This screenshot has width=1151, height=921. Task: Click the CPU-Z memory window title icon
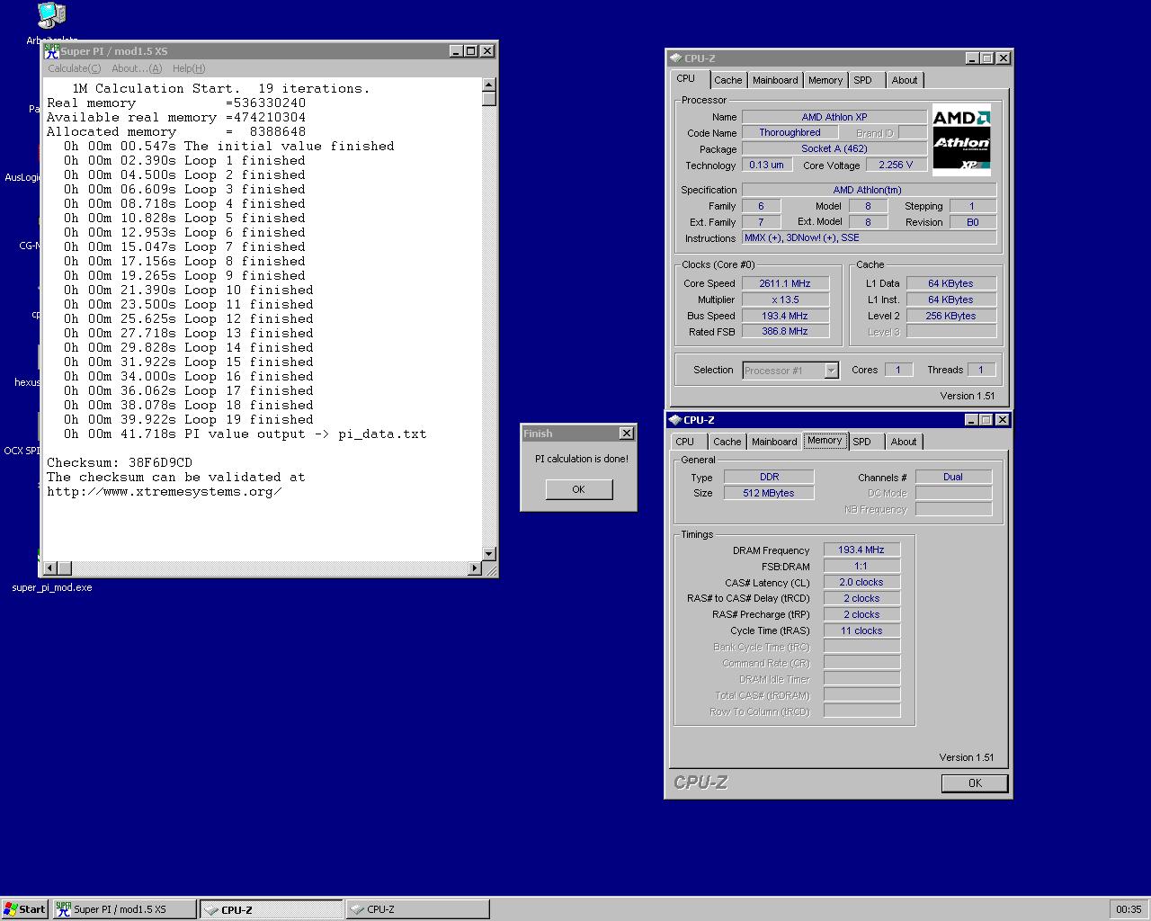click(674, 420)
